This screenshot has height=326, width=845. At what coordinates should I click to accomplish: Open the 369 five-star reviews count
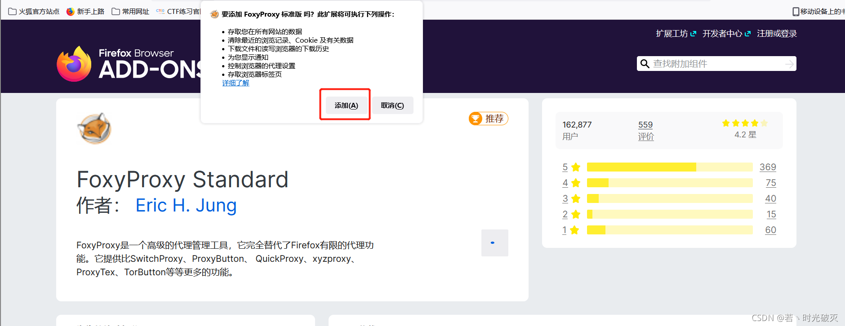(x=768, y=167)
